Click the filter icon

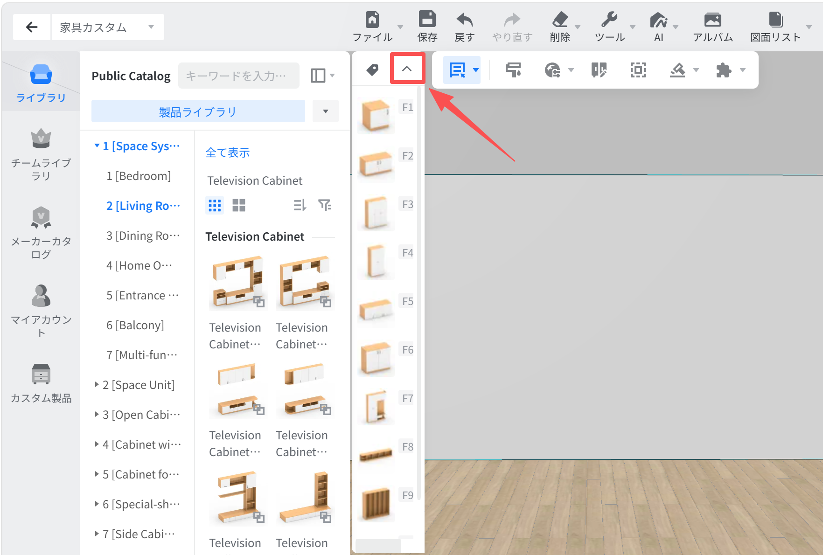point(325,205)
